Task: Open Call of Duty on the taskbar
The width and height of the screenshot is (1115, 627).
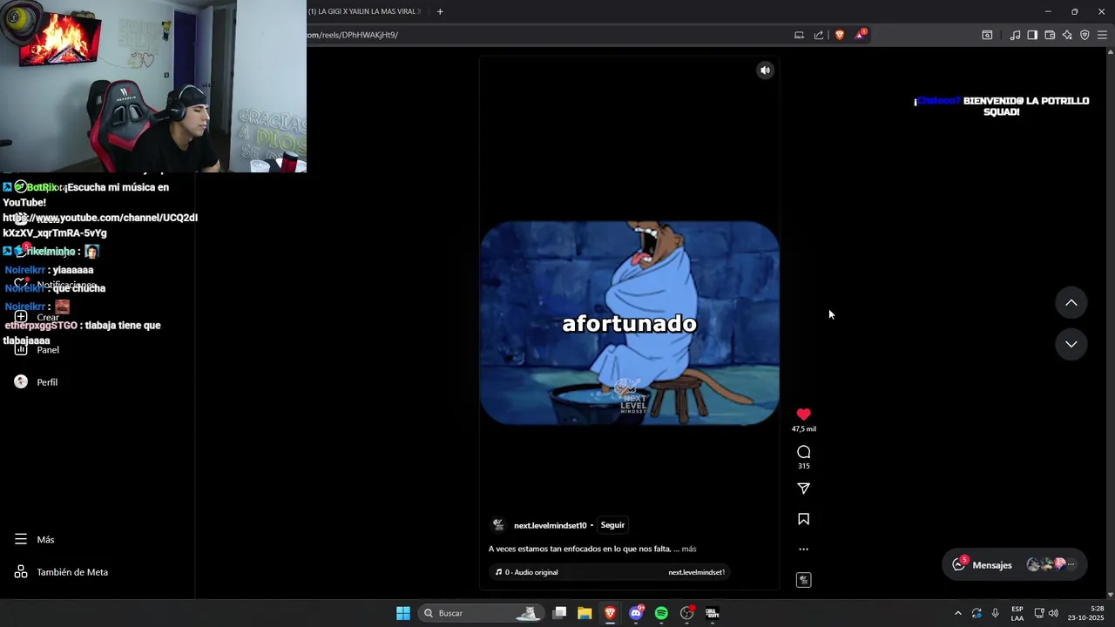Action: pos(712,613)
